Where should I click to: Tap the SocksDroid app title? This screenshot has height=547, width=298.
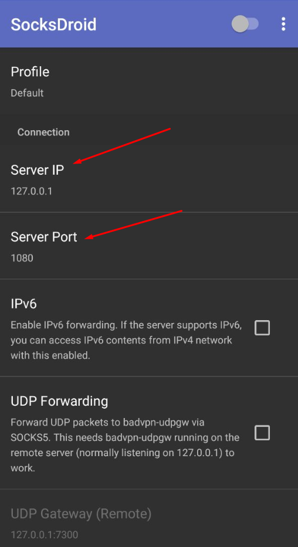point(53,25)
